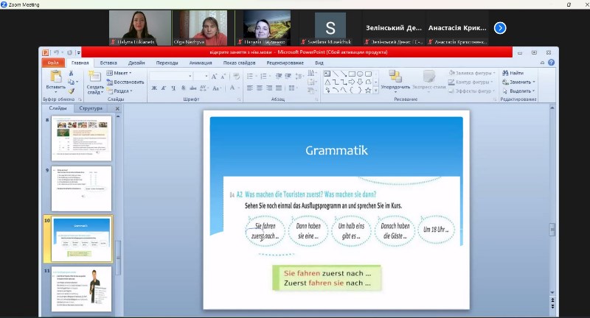Click the Replace (Заменить) button

[x=519, y=82]
